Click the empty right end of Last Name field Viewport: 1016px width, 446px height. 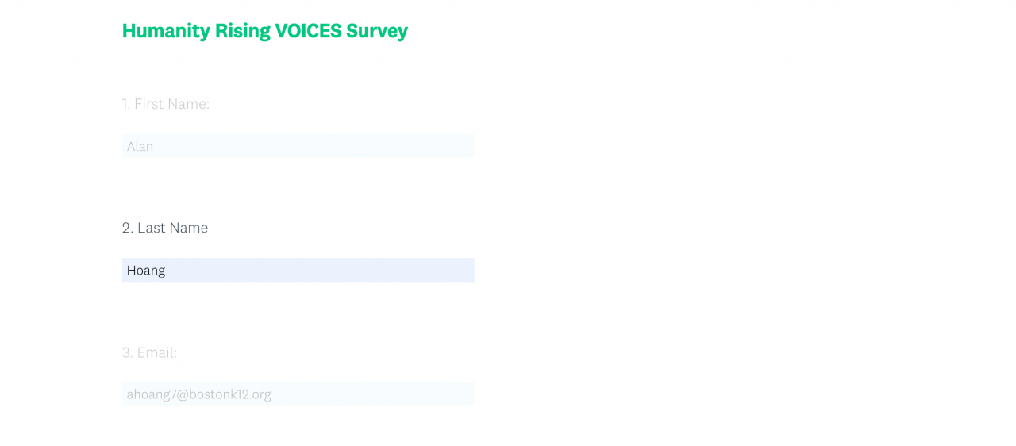444,270
